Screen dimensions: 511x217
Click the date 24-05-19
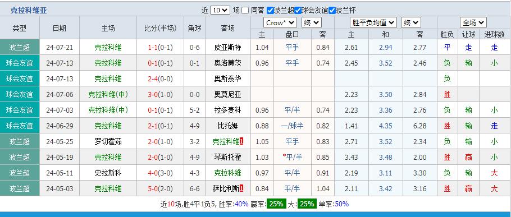click(60, 157)
